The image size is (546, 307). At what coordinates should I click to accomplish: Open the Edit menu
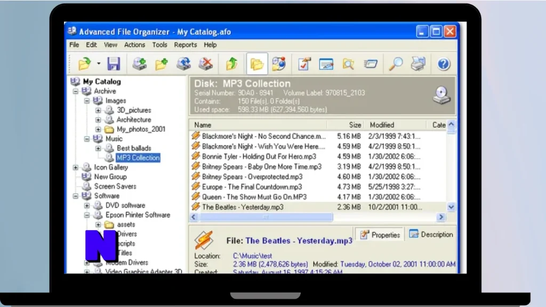tap(91, 45)
